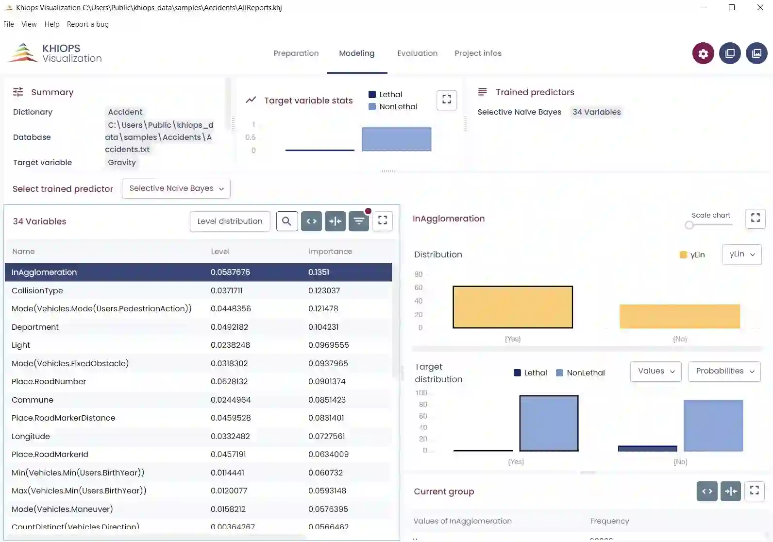Click the 34 Variables chip in Trained predictors

(597, 112)
